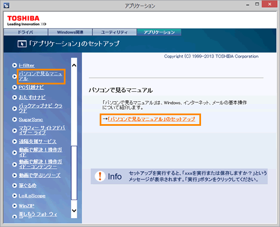Minimize the アプリケーション window
Image resolution: width=280 pixels, height=227 pixels.
pyautogui.click(x=248, y=5)
